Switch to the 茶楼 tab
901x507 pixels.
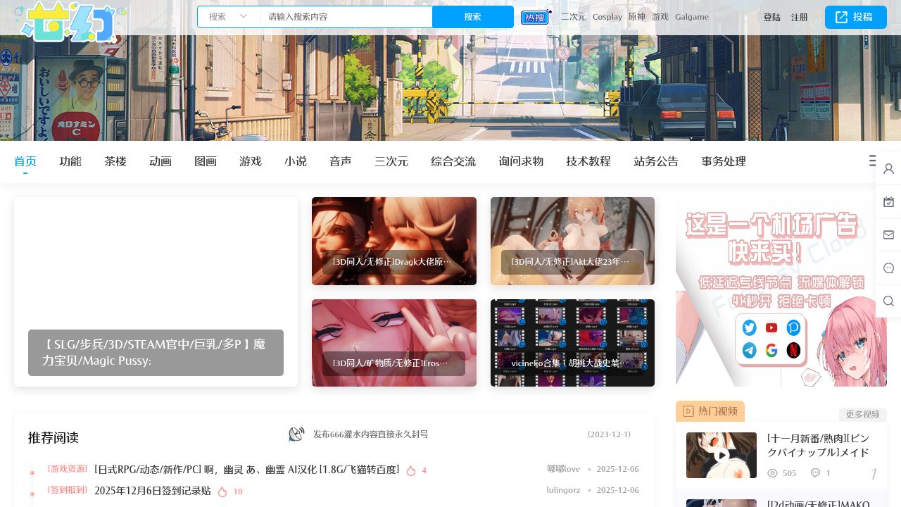(115, 161)
